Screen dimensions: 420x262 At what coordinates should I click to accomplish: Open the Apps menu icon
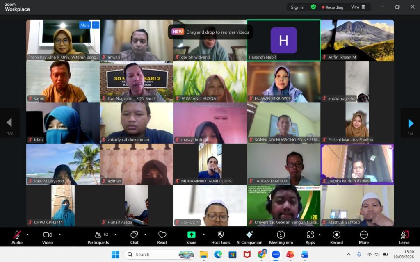(x=310, y=237)
